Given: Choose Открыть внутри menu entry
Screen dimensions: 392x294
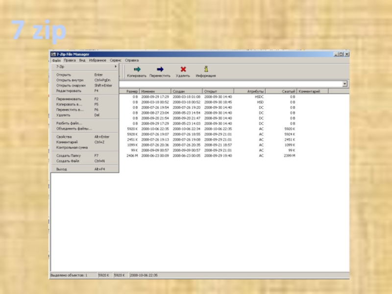Looking at the screenshot, I should coord(85,80).
